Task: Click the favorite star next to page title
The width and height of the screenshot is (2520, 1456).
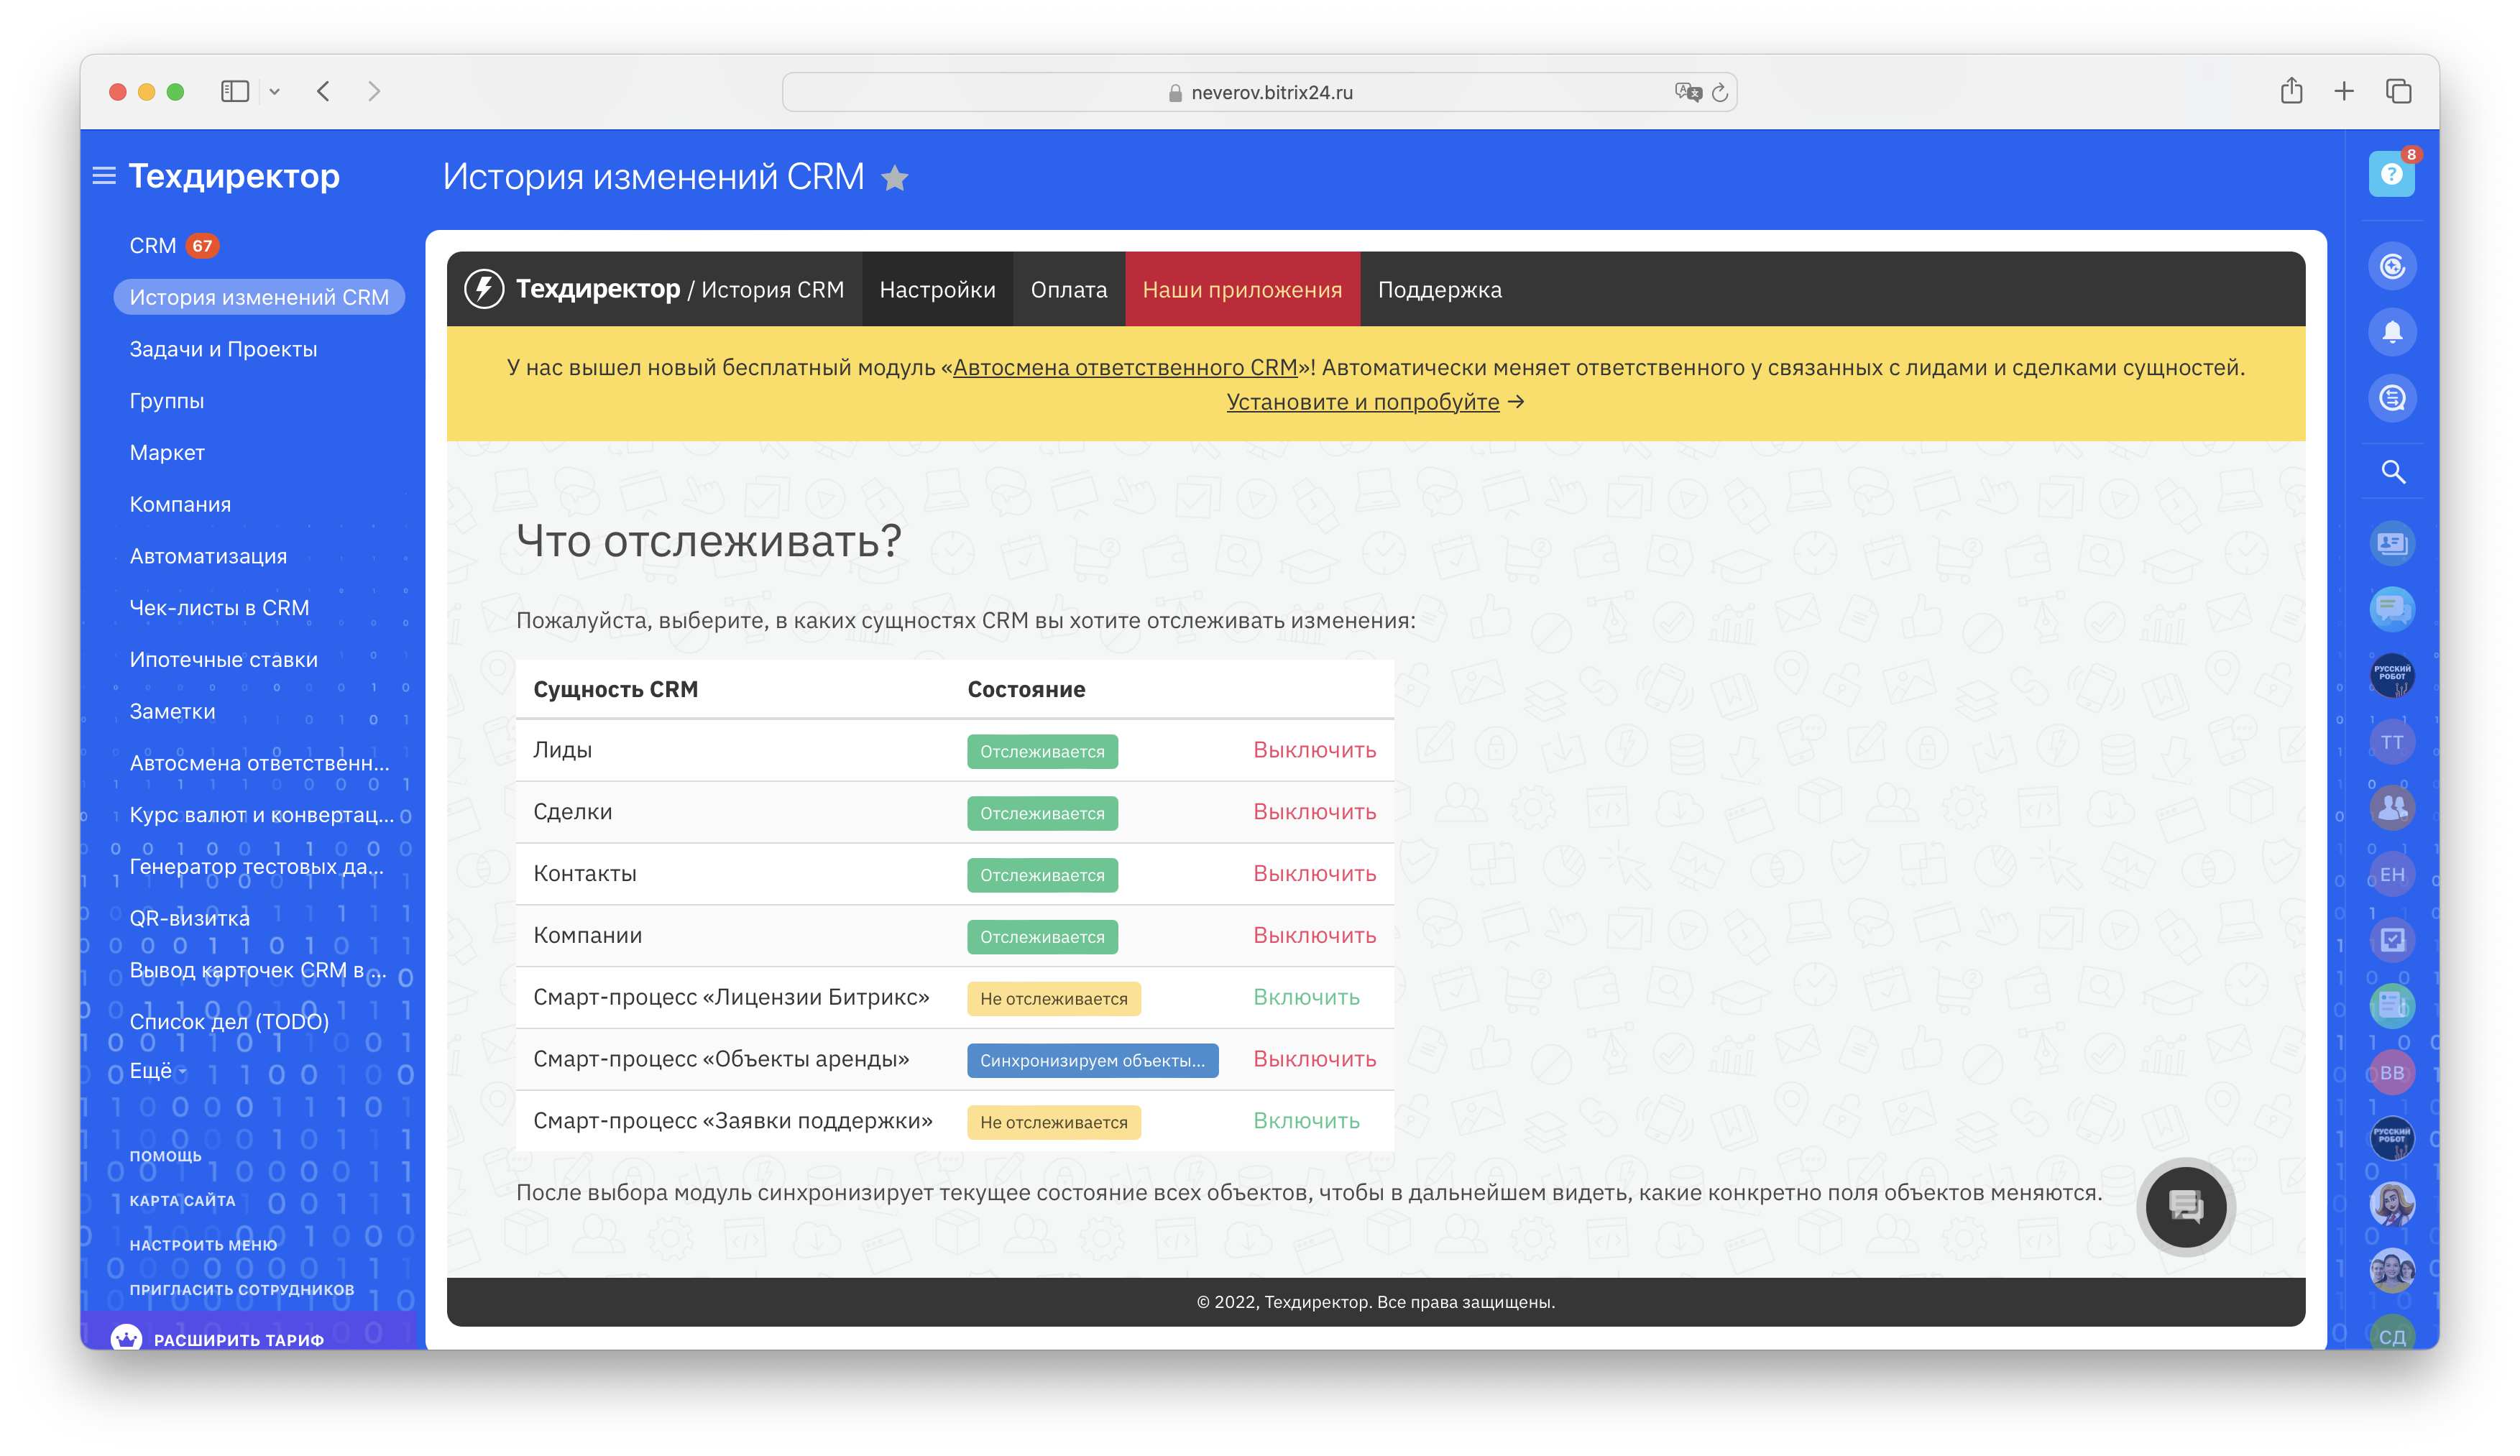Action: [x=894, y=178]
